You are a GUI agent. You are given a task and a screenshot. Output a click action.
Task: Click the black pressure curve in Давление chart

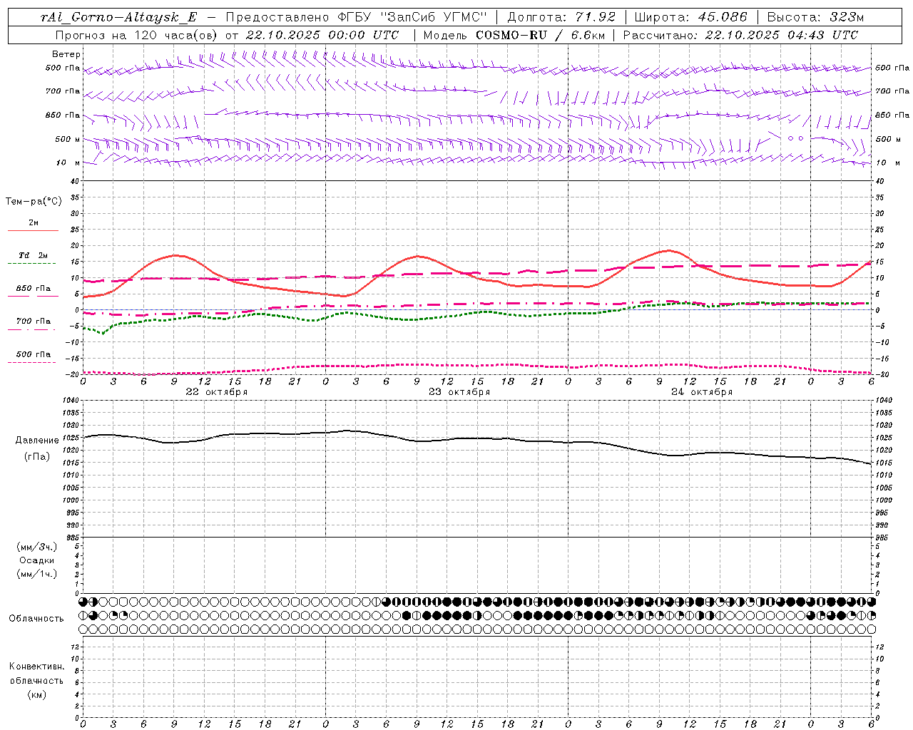(476, 438)
